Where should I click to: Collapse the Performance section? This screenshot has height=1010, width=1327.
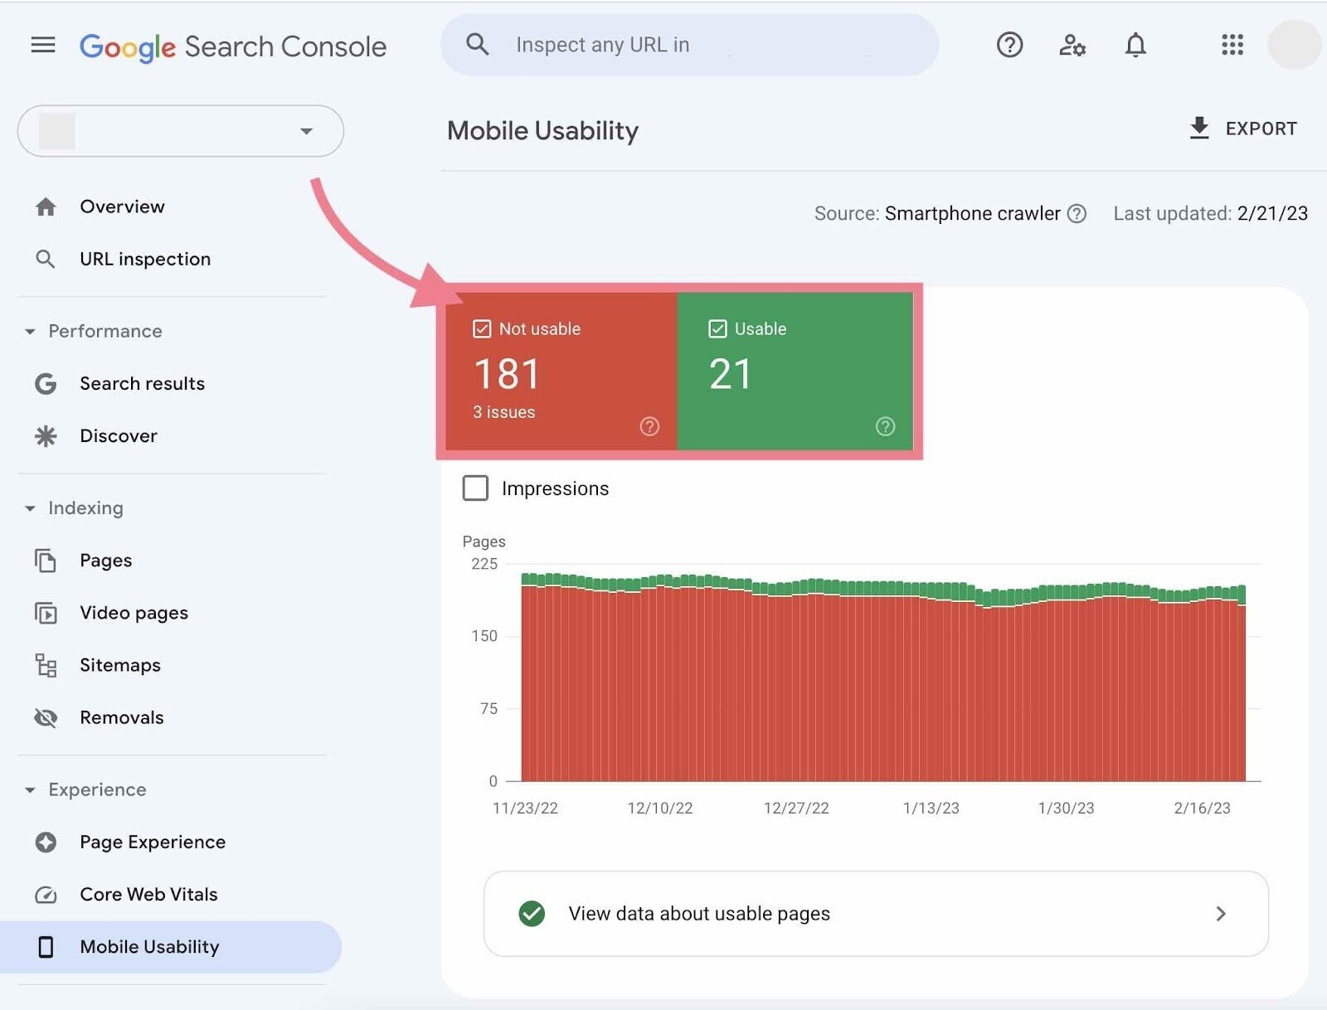pos(31,332)
